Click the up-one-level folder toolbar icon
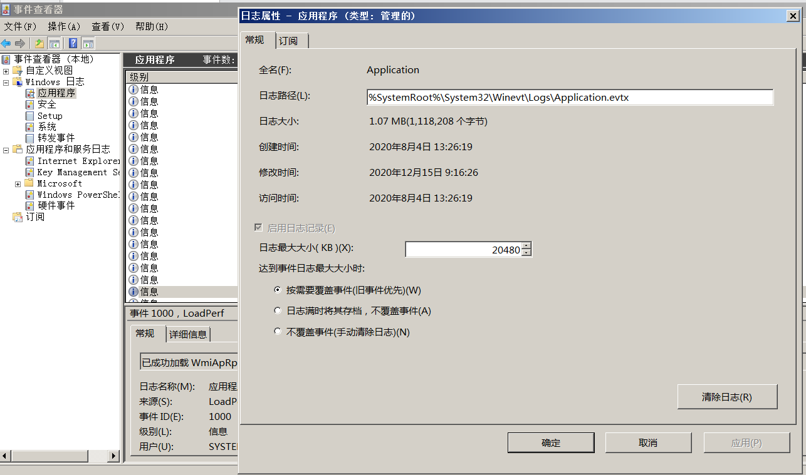The width and height of the screenshot is (806, 475). [39, 43]
